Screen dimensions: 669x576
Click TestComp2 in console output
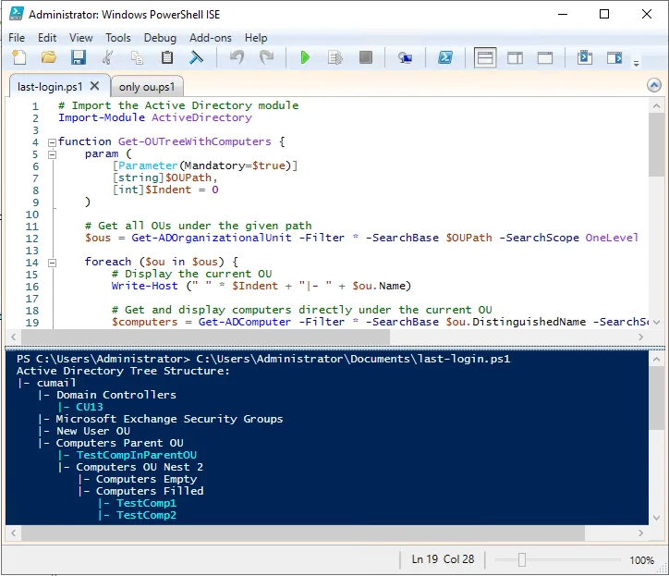click(x=146, y=515)
